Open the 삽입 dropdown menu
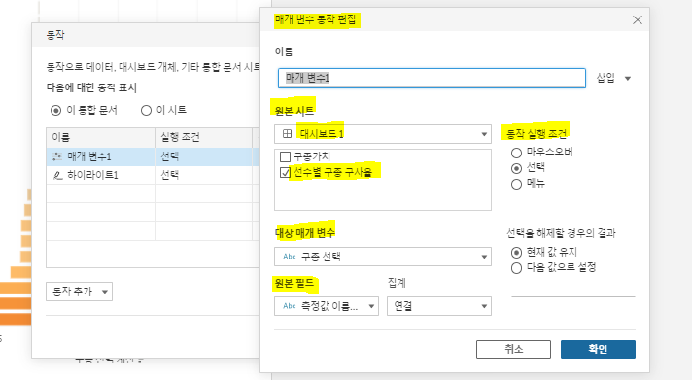Viewport: 692px width, 380px height. (614, 78)
